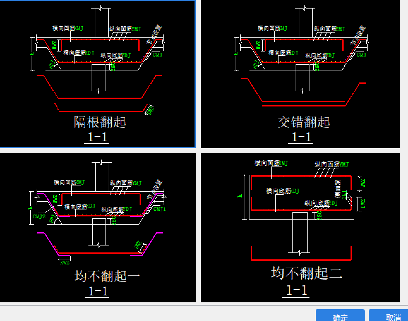Choose the 均不翻起一 section diagram
Image resolution: width=408 pixels, height=321 pixels.
pyautogui.click(x=98, y=228)
